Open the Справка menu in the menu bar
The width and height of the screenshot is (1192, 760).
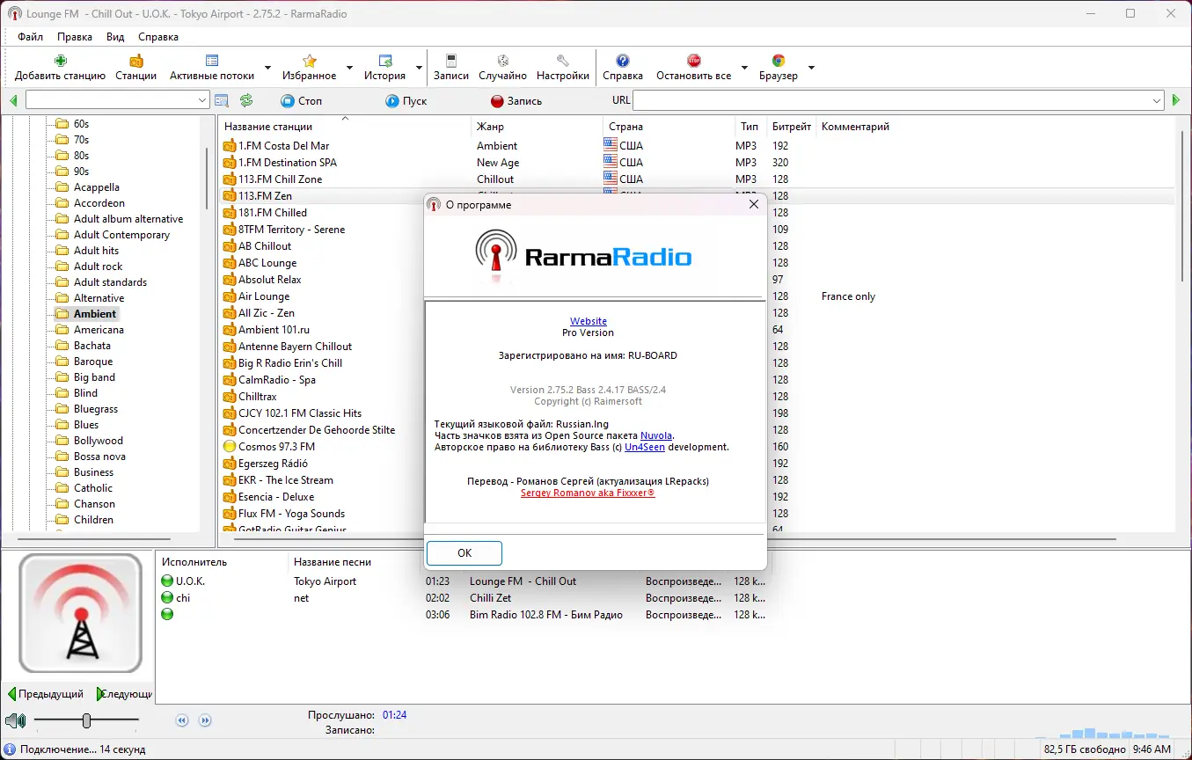[158, 37]
